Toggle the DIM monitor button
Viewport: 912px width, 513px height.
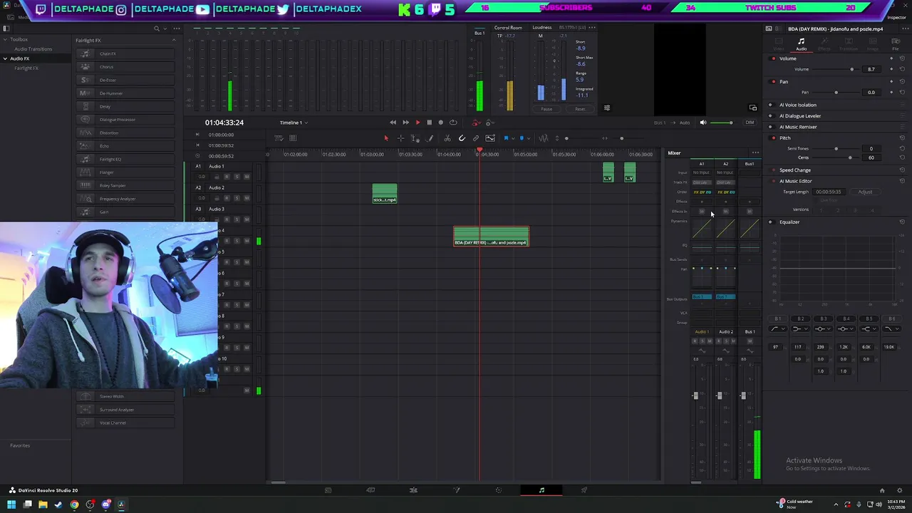750,123
